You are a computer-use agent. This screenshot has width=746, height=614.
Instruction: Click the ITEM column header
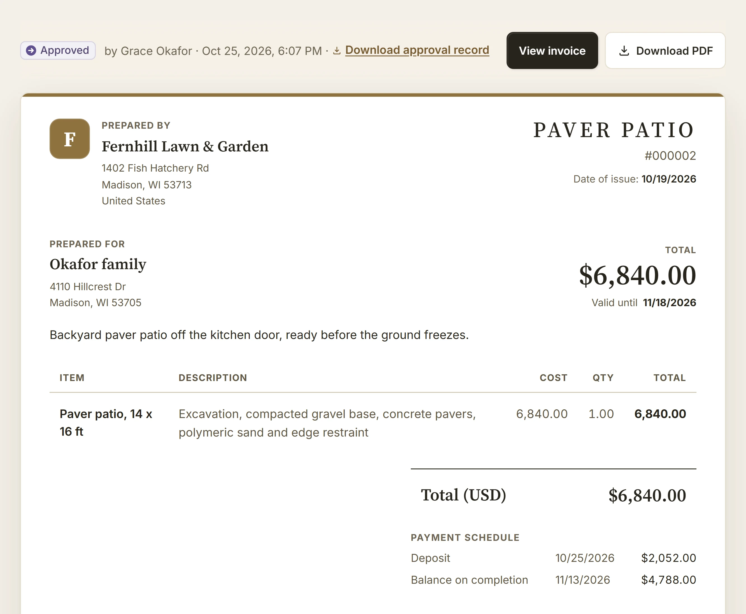72,378
